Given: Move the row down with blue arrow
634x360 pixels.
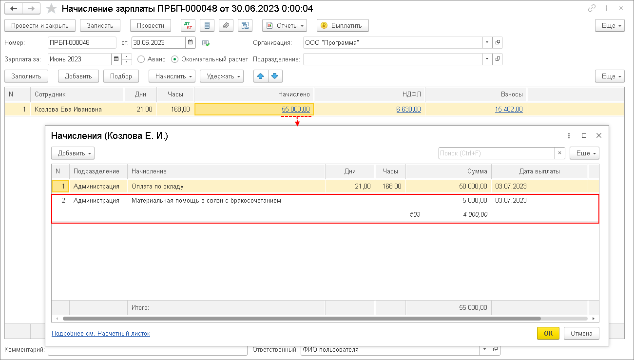Looking at the screenshot, I should (275, 76).
